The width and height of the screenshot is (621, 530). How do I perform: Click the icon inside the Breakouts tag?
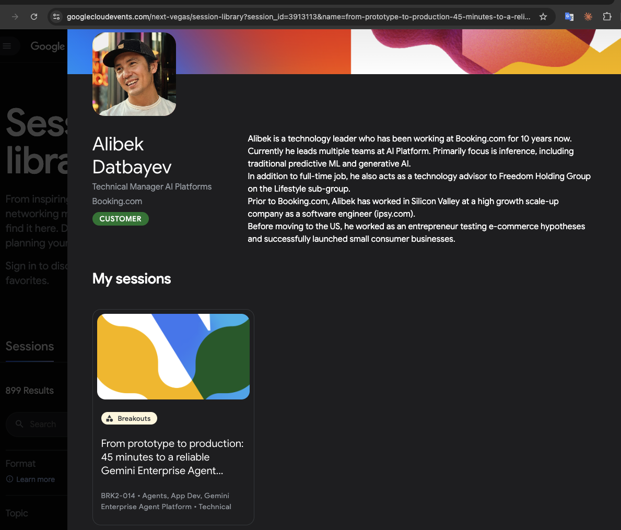tap(110, 418)
